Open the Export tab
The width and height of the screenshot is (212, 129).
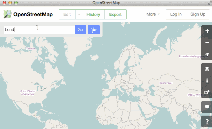(x=115, y=14)
